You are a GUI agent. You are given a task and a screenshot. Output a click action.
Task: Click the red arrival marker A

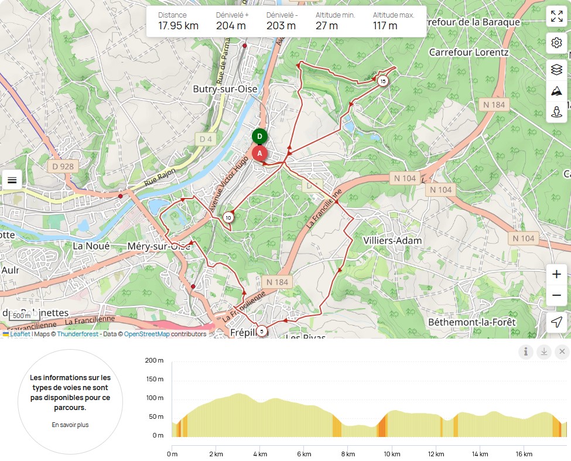259,153
